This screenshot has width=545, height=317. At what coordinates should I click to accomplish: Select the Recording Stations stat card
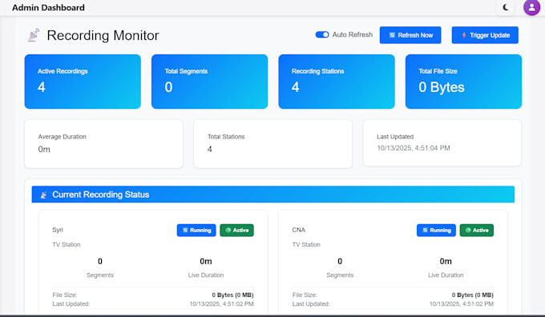click(337, 82)
